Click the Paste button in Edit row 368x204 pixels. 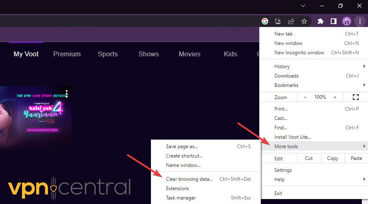[356, 158]
